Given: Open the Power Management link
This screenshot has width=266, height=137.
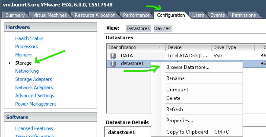Looking at the screenshot, I should pos(36,104).
